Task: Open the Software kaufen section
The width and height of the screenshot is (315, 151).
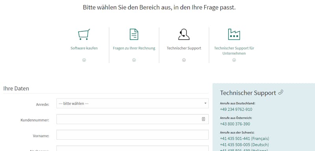Action: click(x=84, y=48)
